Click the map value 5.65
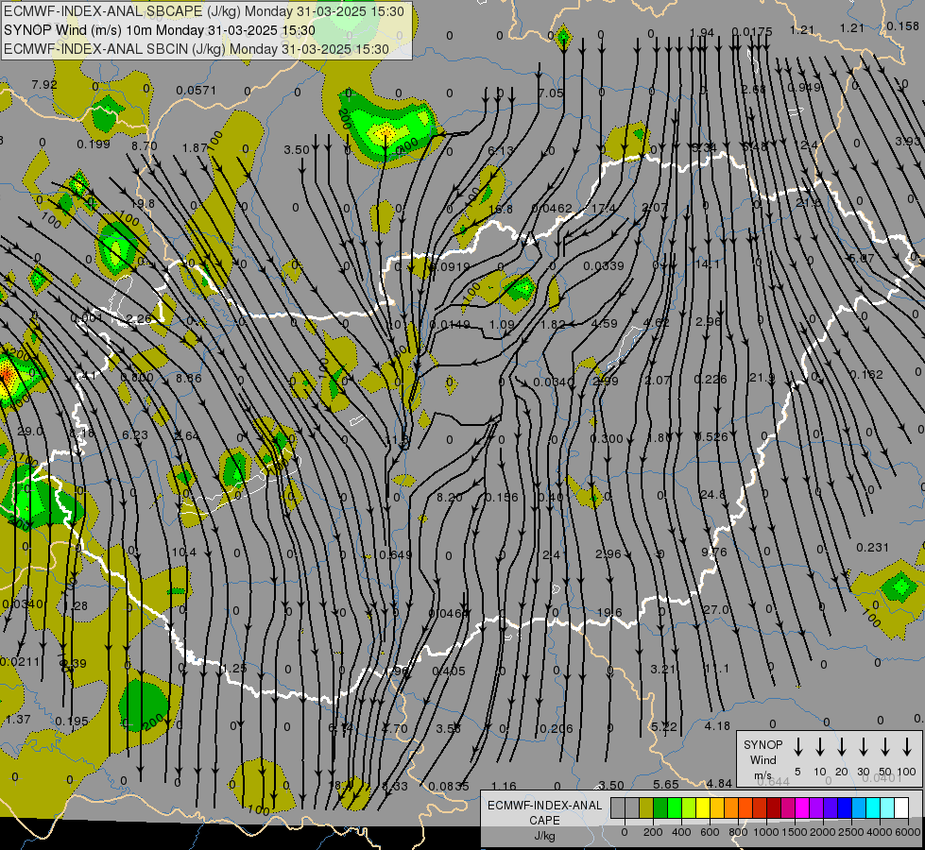Image resolution: width=925 pixels, height=850 pixels. [x=666, y=785]
